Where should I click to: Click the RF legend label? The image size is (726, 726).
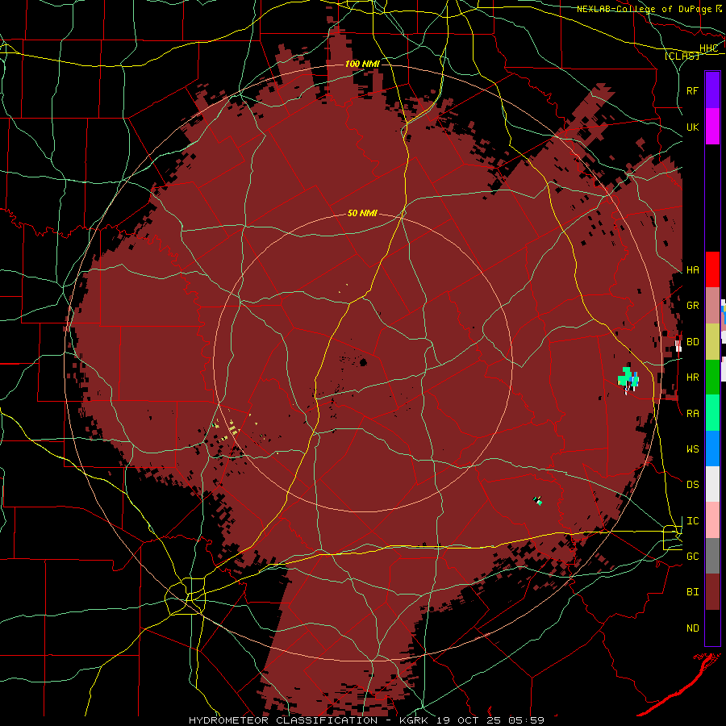[x=692, y=90]
